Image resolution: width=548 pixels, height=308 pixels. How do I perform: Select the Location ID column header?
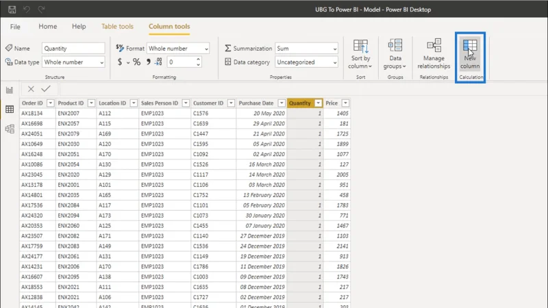point(112,103)
